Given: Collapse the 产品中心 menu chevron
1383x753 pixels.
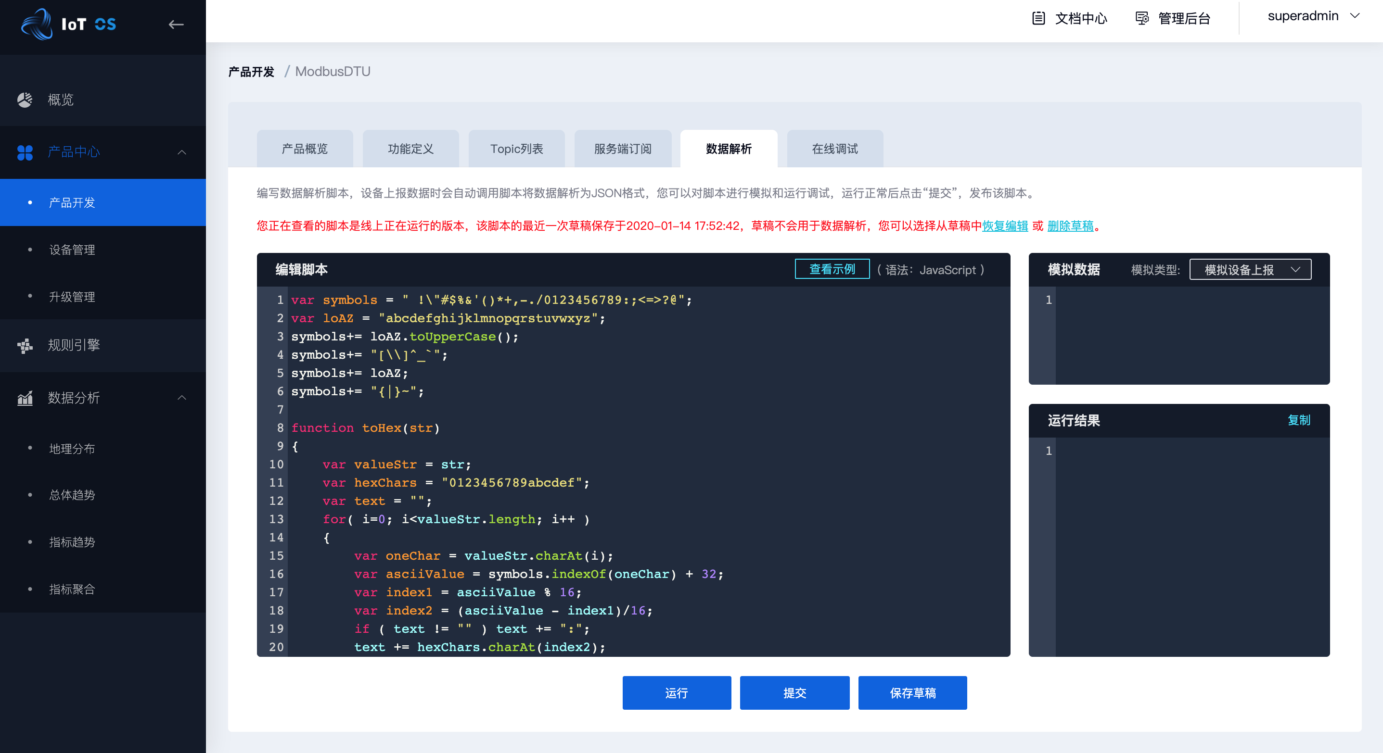Looking at the screenshot, I should click(182, 152).
